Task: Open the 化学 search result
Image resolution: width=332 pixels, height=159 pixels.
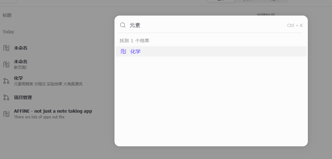Action: (x=211, y=51)
